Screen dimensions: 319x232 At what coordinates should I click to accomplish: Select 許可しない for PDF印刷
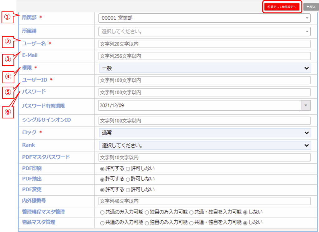pos(128,169)
